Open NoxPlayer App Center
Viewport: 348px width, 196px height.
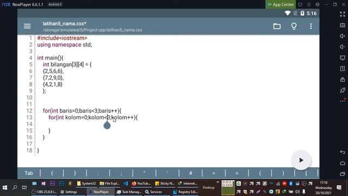pos(281,4)
